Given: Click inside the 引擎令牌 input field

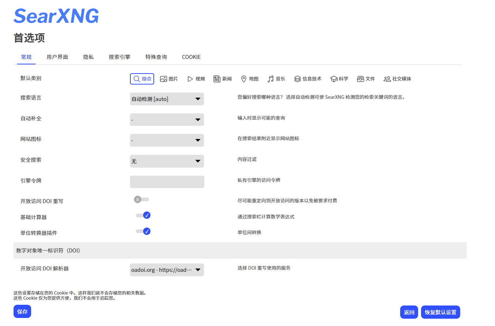Looking at the screenshot, I should [167, 181].
